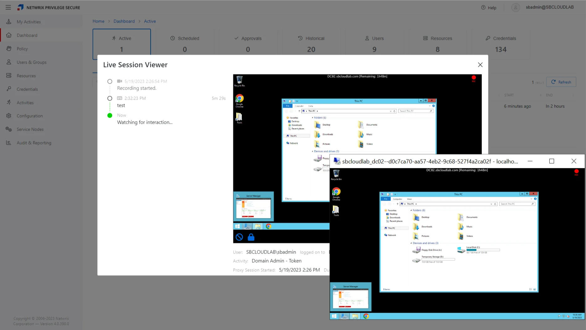Open View ribbon tab in RDP window
This screenshot has width=586, height=330.
(409, 199)
